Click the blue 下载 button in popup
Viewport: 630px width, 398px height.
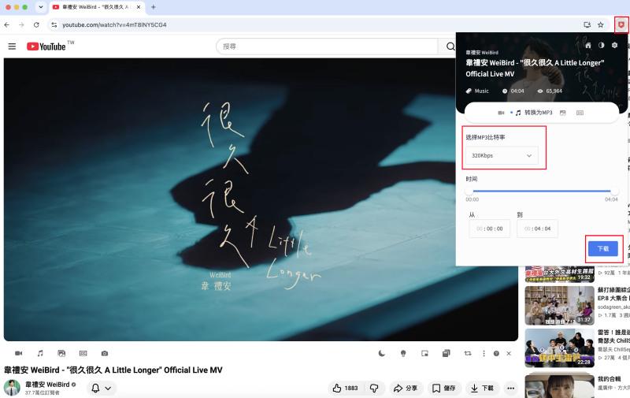603,249
